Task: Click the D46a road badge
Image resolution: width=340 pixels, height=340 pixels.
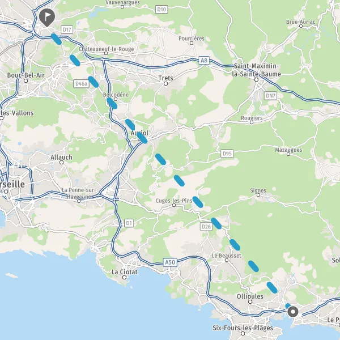Action: click(x=81, y=84)
